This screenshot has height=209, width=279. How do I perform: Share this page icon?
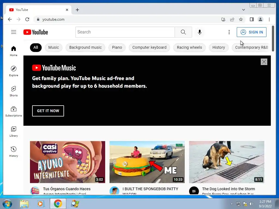coord(232,19)
